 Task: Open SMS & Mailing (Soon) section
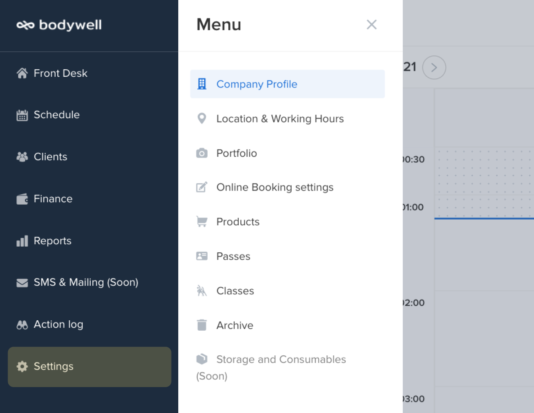[86, 282]
